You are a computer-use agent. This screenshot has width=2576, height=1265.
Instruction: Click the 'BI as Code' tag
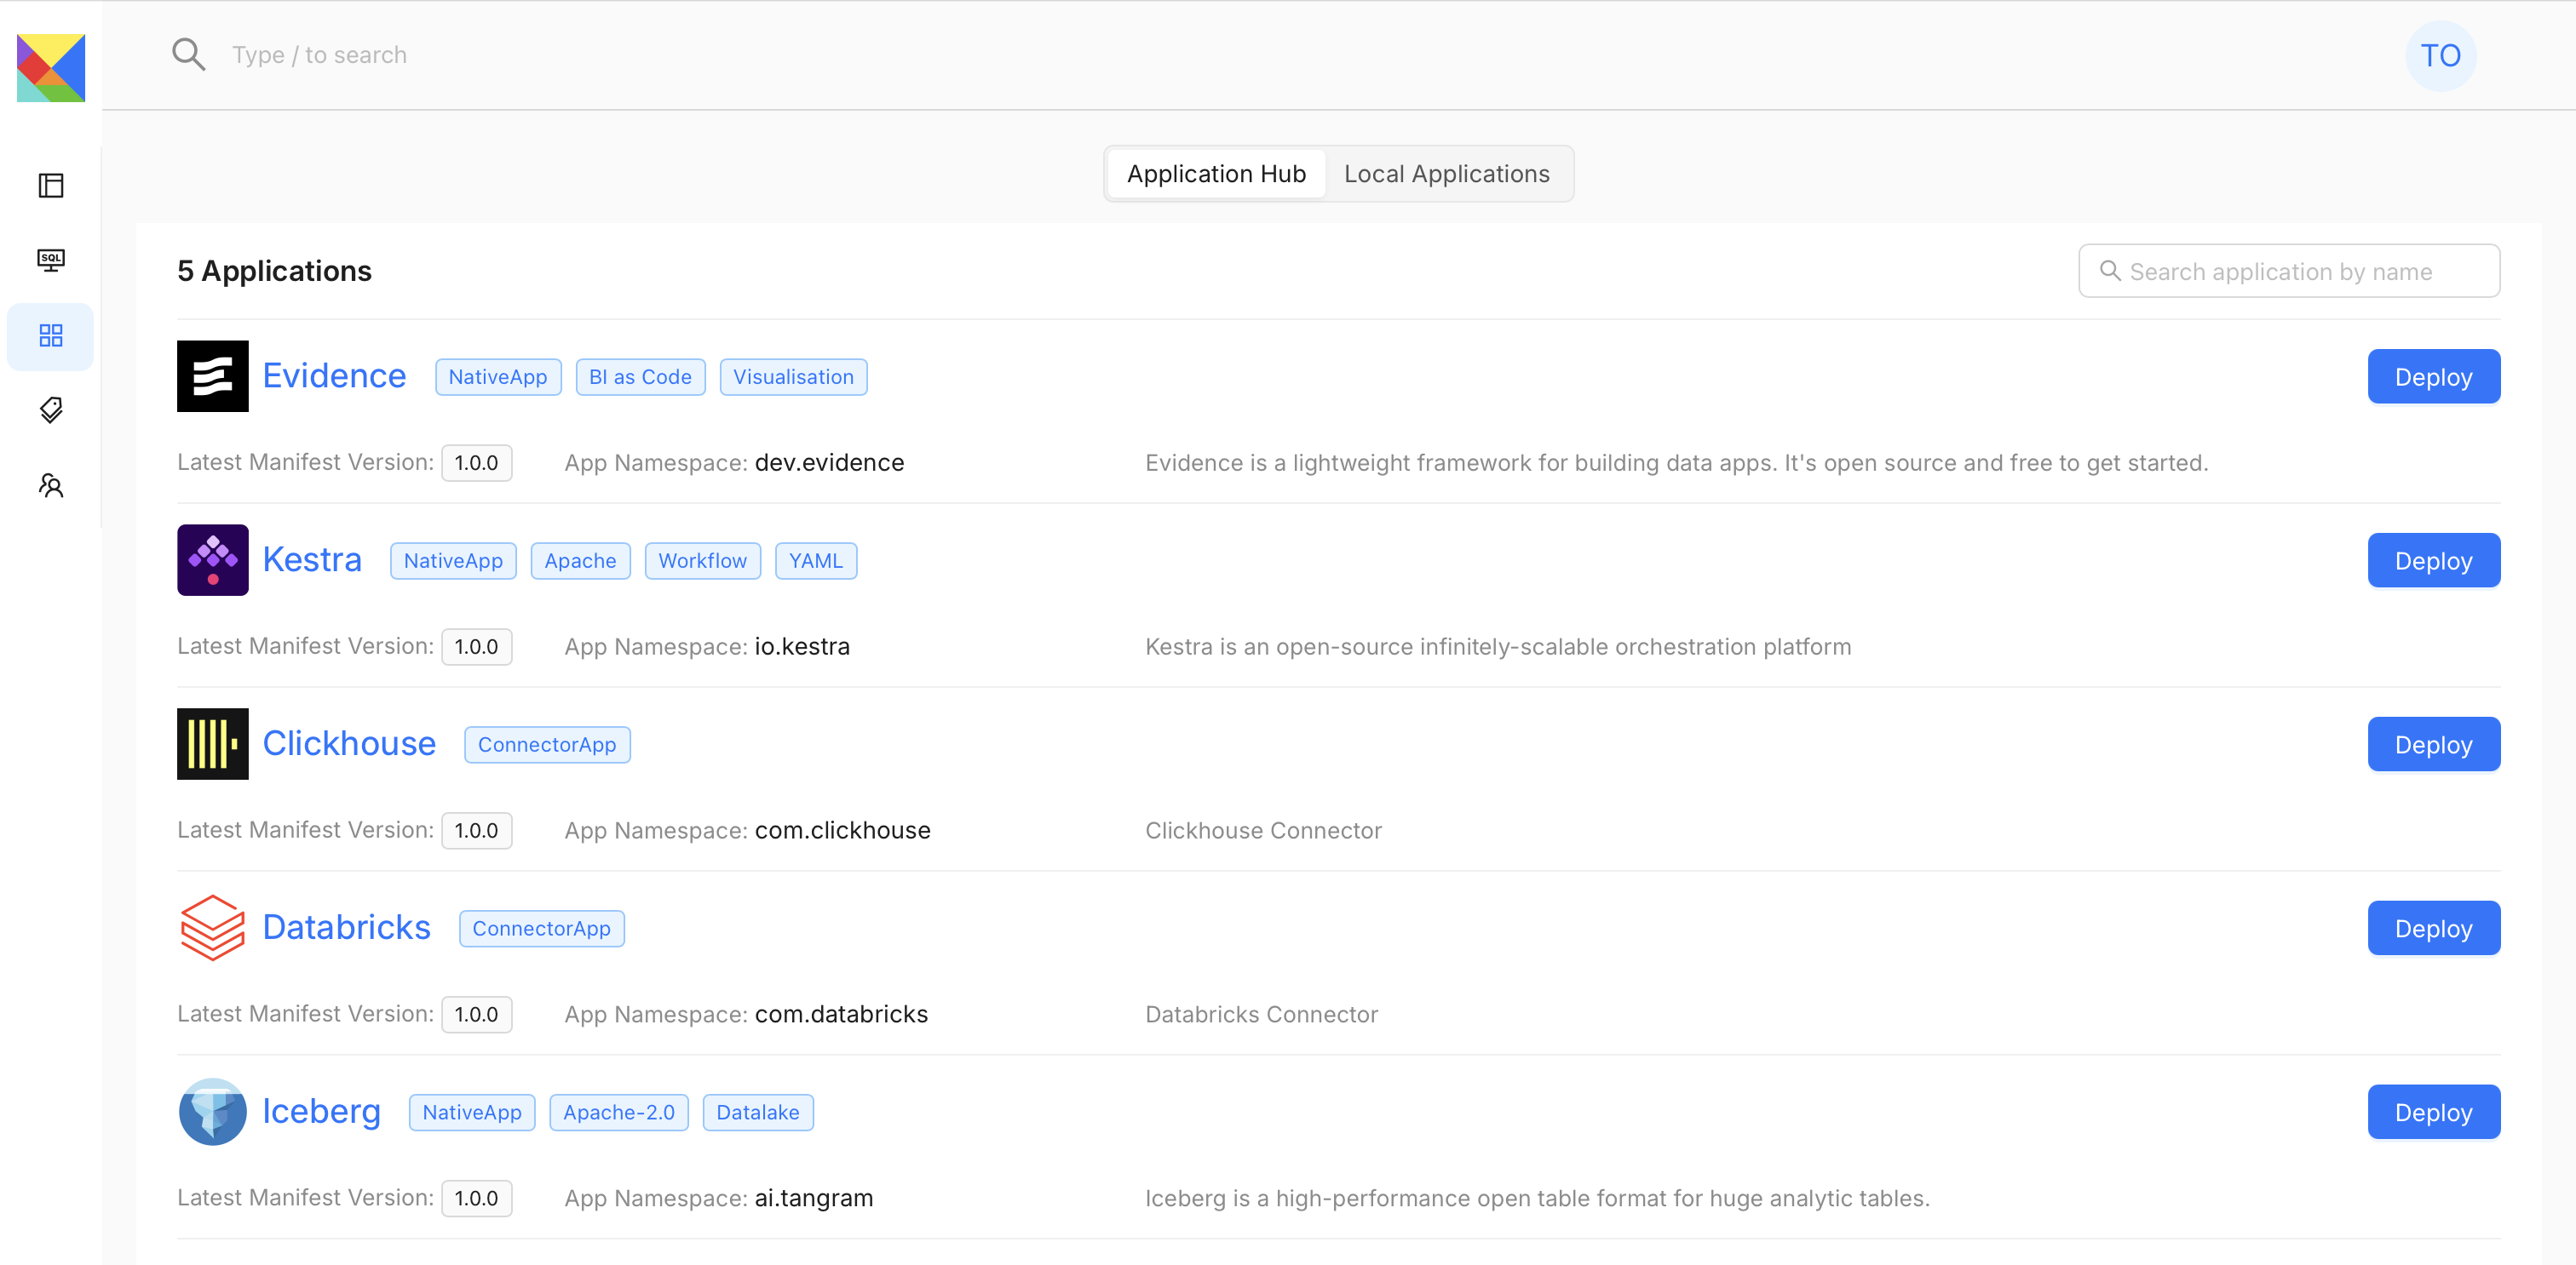[640, 377]
